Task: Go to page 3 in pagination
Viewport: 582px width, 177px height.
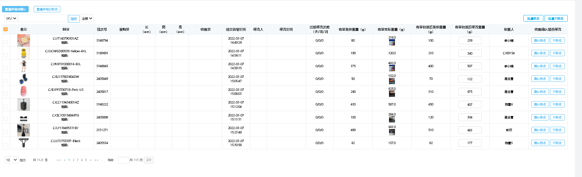Action: tap(77, 160)
